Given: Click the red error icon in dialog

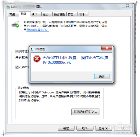Looking at the screenshot, I should [37, 59].
